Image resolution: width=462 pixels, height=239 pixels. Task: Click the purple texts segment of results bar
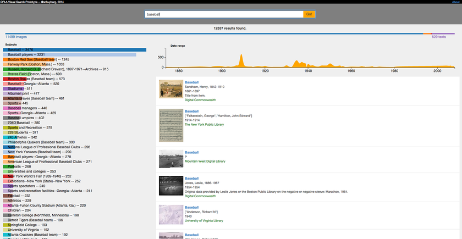point(443,34)
